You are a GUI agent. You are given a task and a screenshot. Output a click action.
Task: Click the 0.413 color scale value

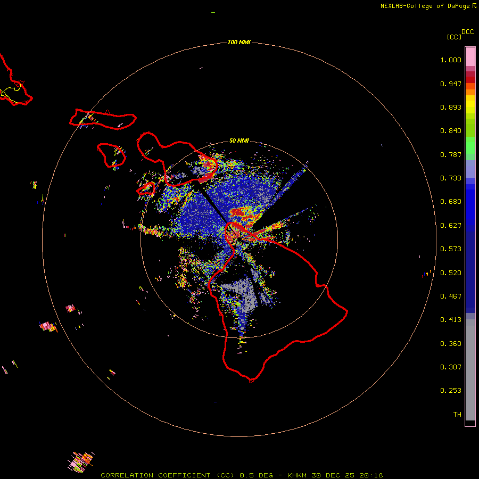[x=451, y=320]
